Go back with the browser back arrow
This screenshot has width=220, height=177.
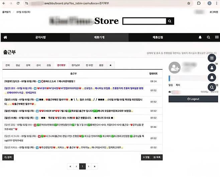coord(4,3)
